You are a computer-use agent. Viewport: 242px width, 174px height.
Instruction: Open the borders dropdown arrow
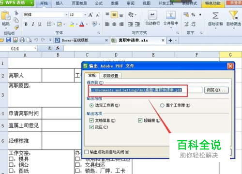coord(54,24)
